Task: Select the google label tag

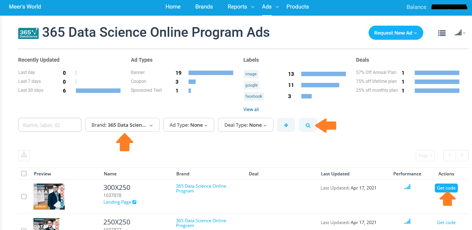Action: [251, 85]
